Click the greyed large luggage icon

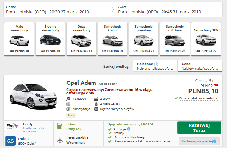pyautogui.click(x=68, y=104)
